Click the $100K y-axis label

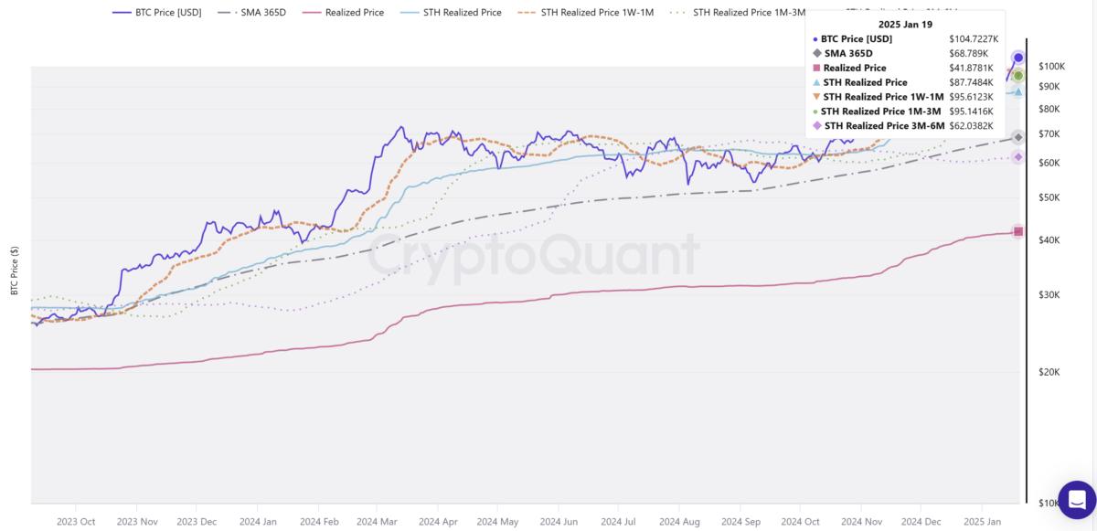(1052, 67)
